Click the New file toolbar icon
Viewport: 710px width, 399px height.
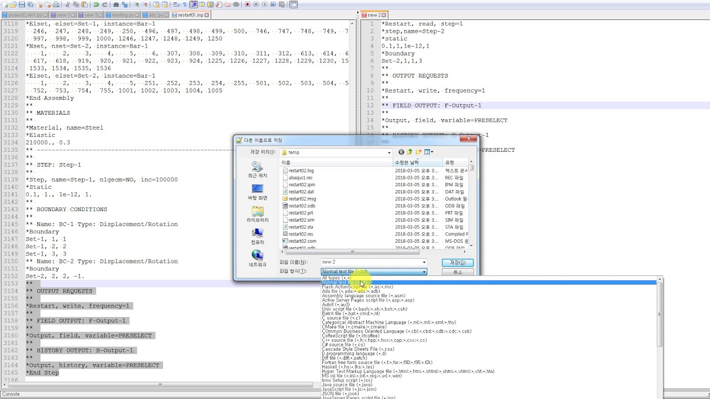click(5, 4)
